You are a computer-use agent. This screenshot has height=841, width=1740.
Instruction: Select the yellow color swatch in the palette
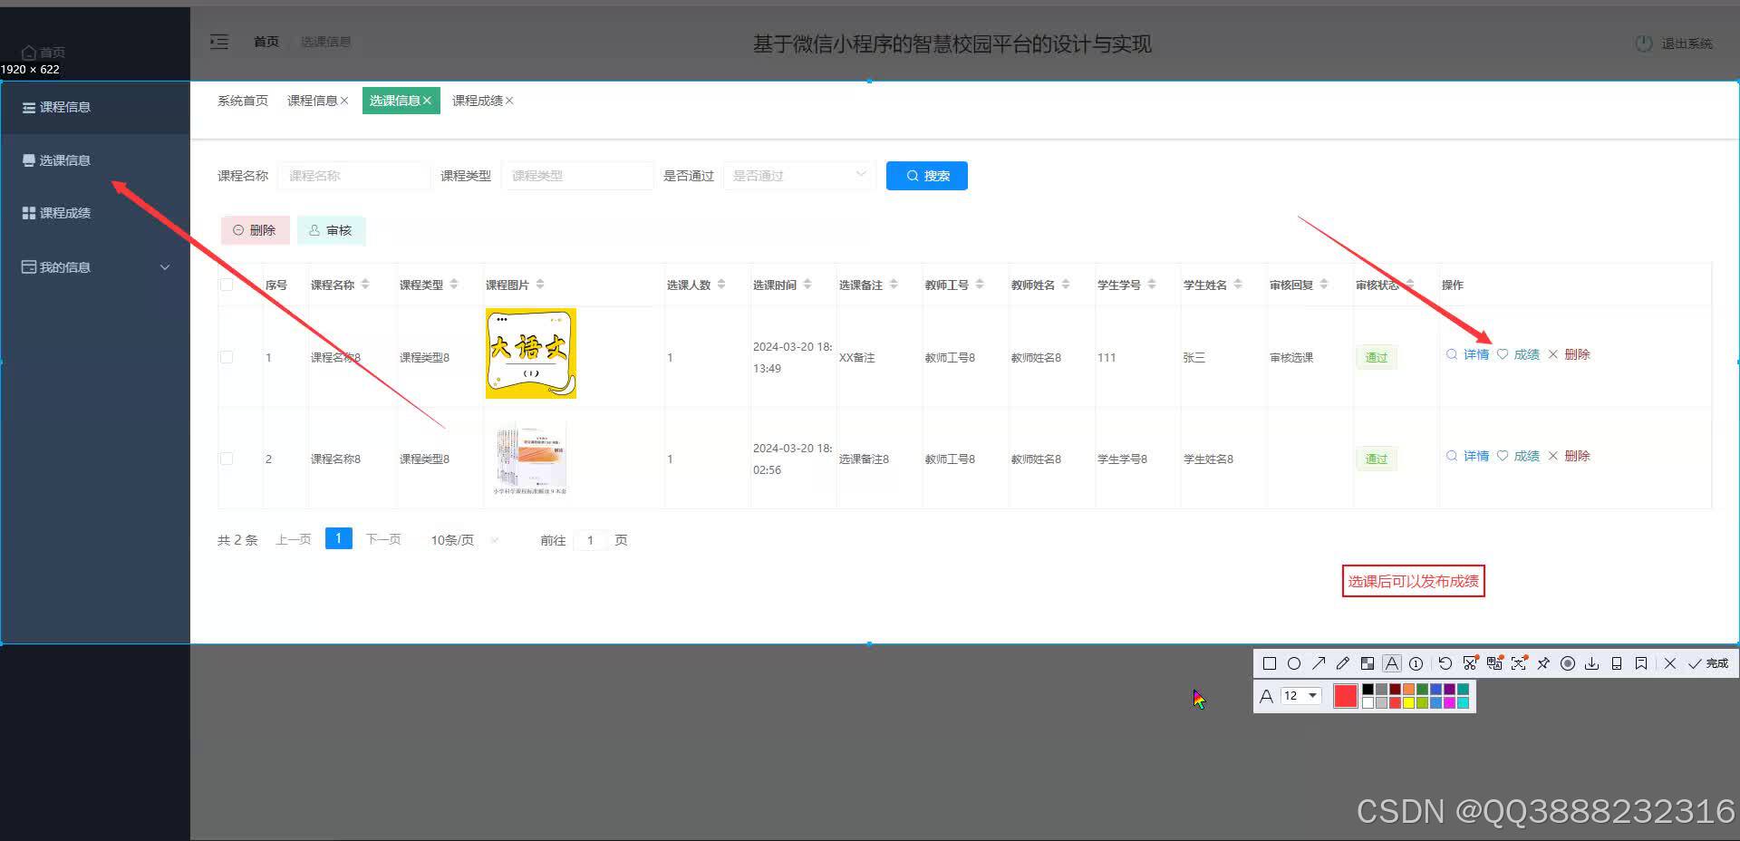coord(1408,703)
